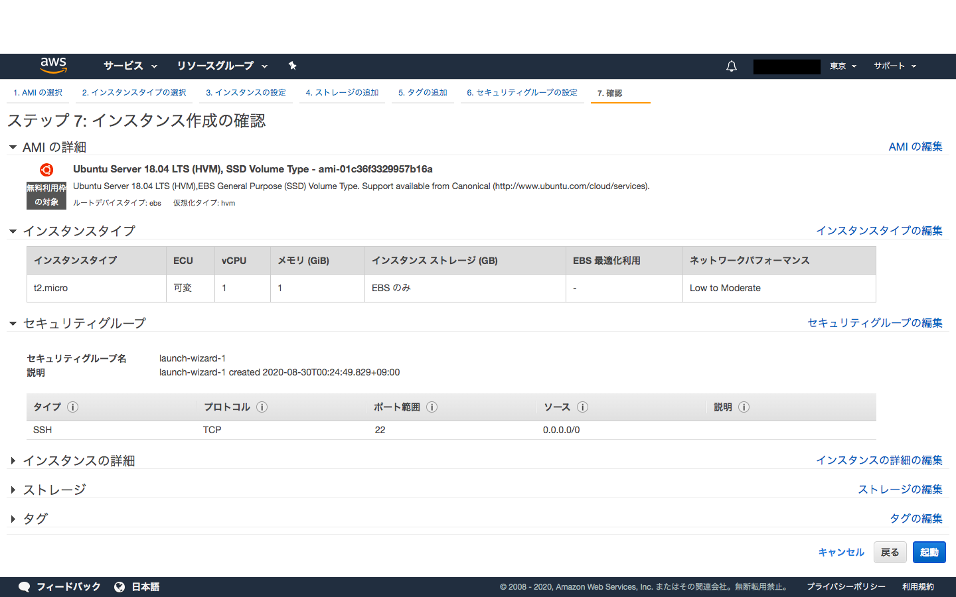Click the AMI の編集 link
This screenshot has width=956, height=597.
pyautogui.click(x=916, y=147)
